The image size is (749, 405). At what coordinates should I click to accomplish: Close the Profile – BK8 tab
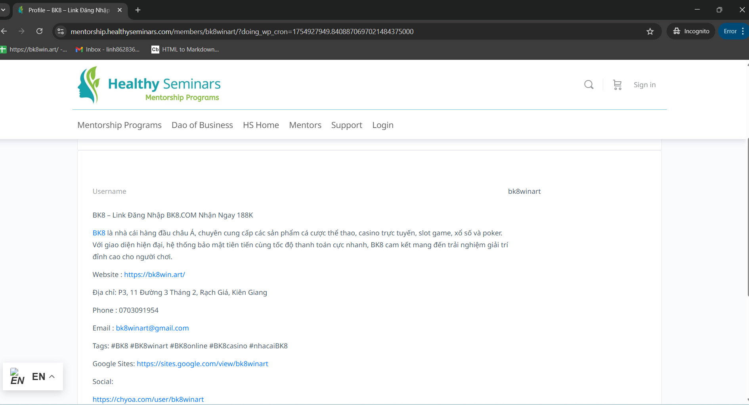pyautogui.click(x=120, y=10)
